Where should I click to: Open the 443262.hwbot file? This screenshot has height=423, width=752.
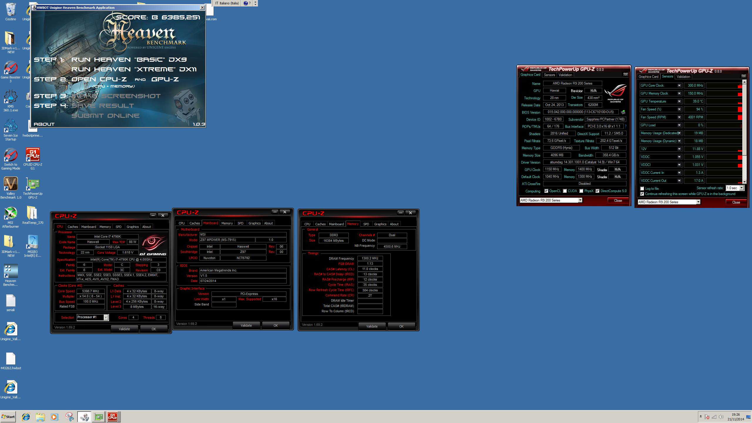tap(11, 361)
